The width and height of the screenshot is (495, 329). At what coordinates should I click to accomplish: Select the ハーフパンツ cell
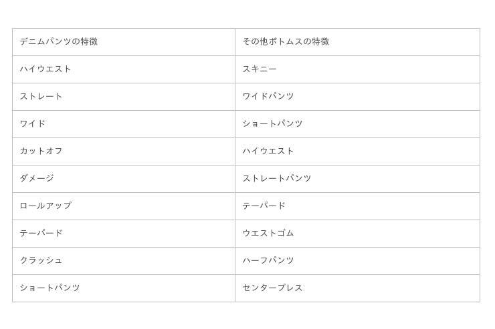click(268, 260)
